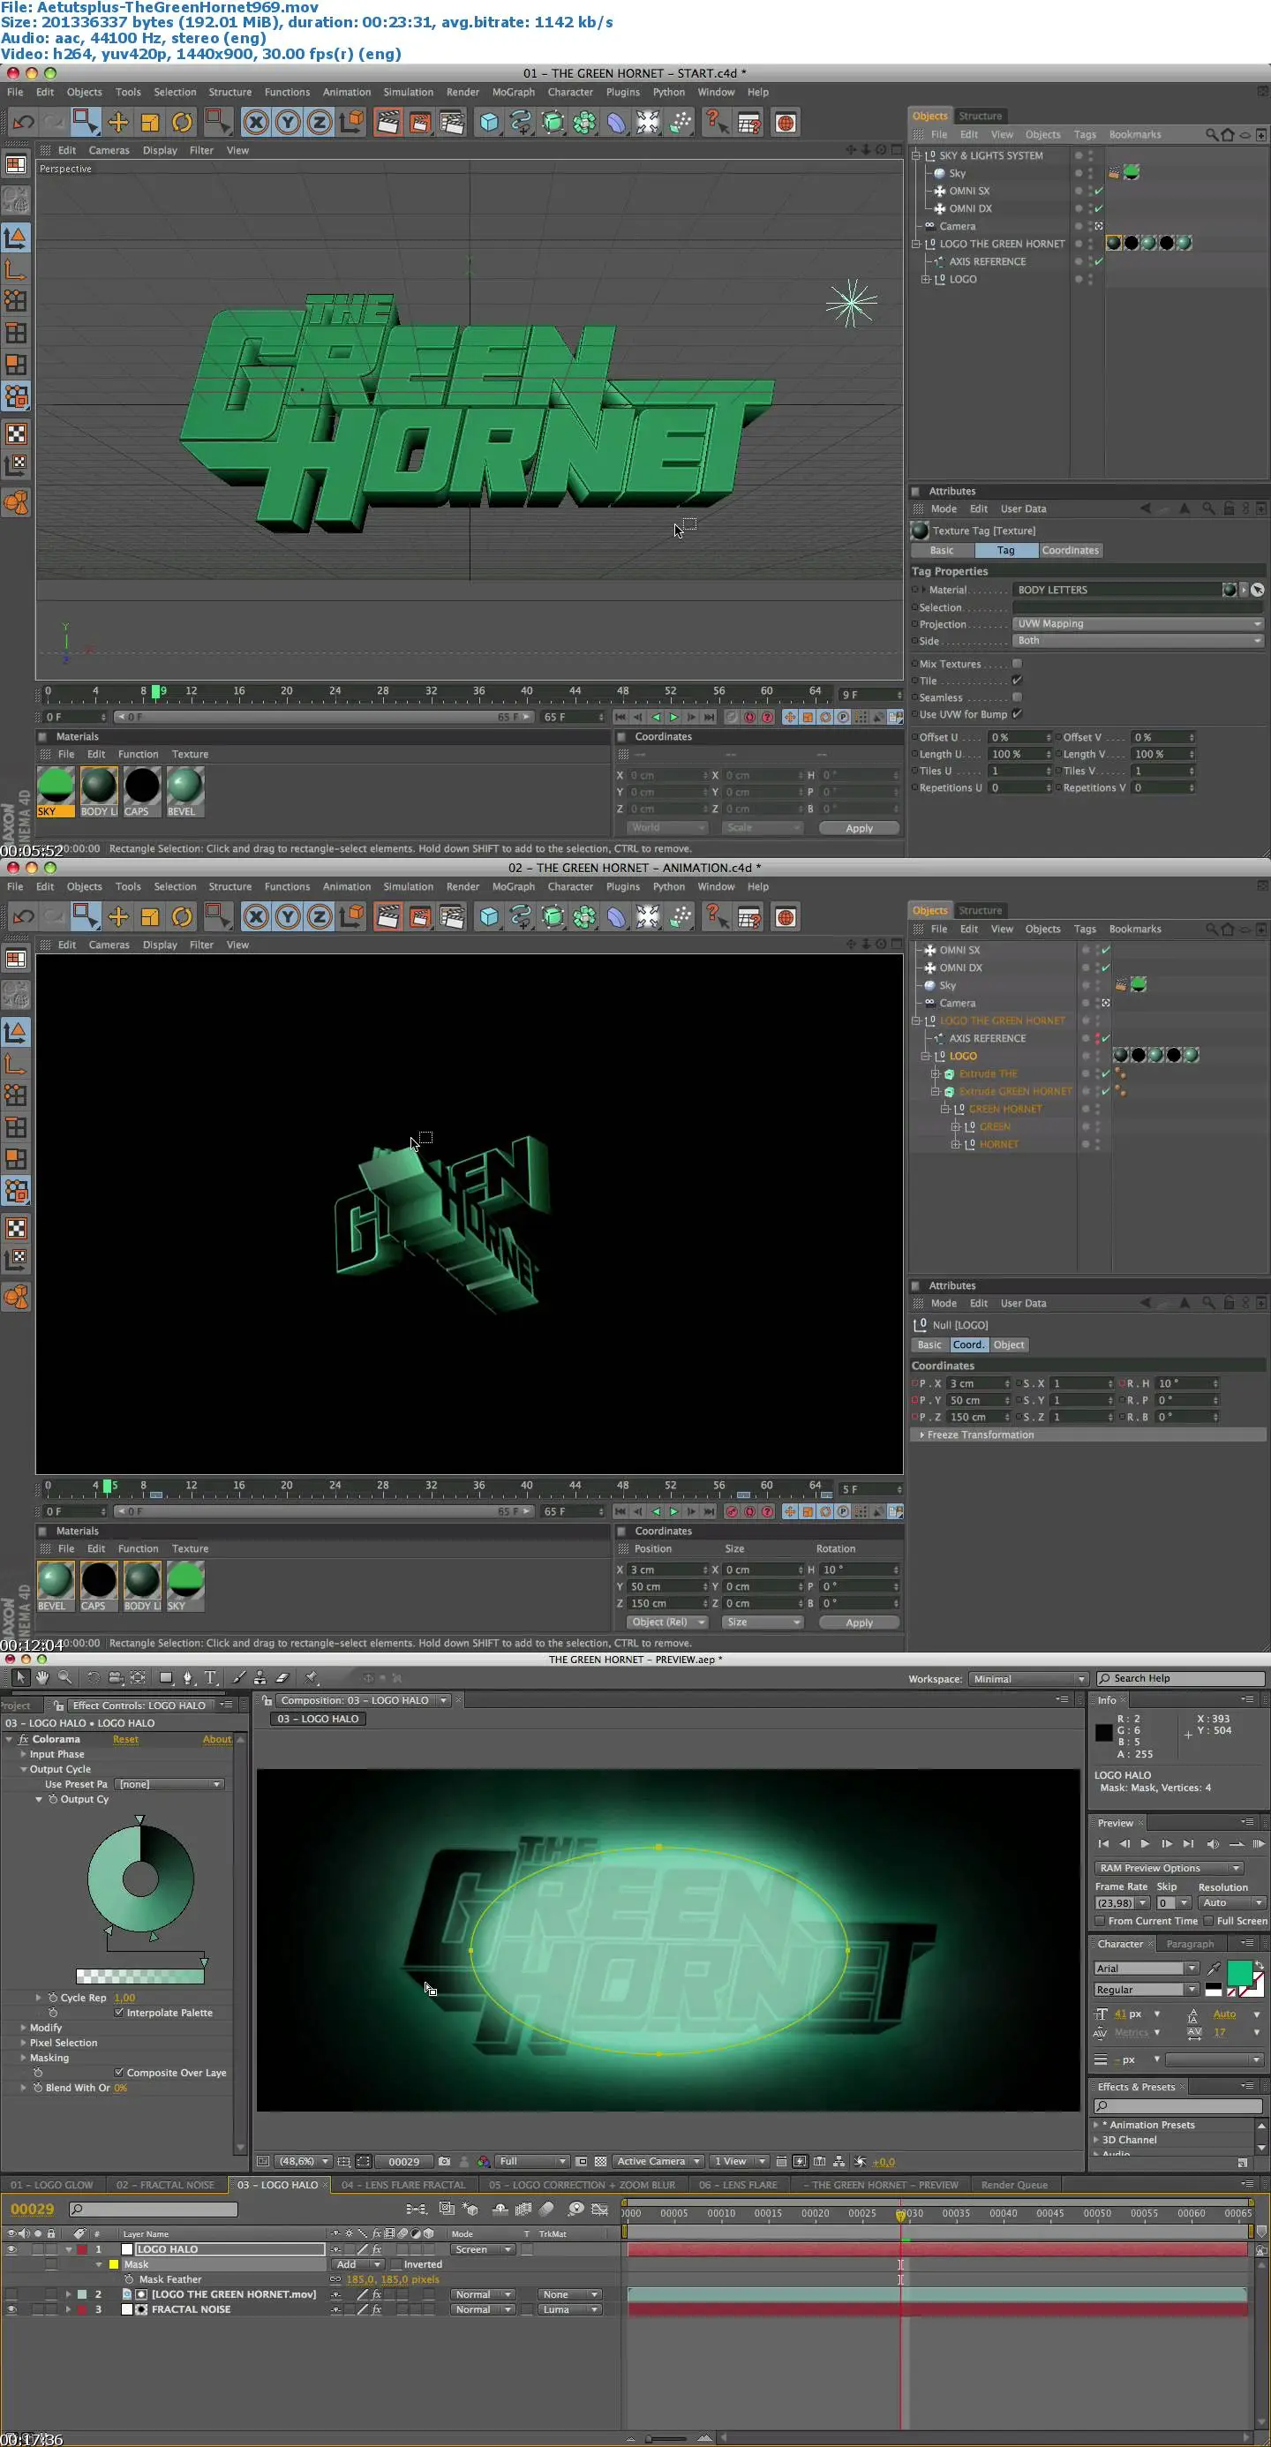1271x2447 pixels.
Task: Click Live Selection tool in ANIMATION.c4d toolbar
Action: coord(86,916)
